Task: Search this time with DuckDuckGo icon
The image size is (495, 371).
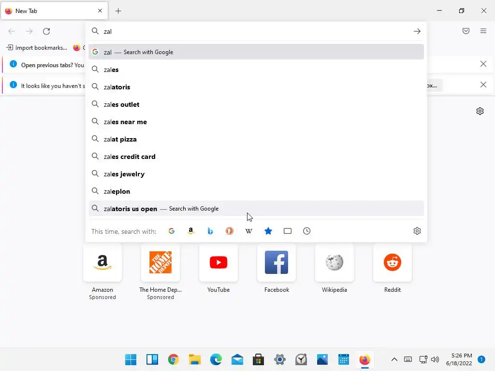Action: 230,231
